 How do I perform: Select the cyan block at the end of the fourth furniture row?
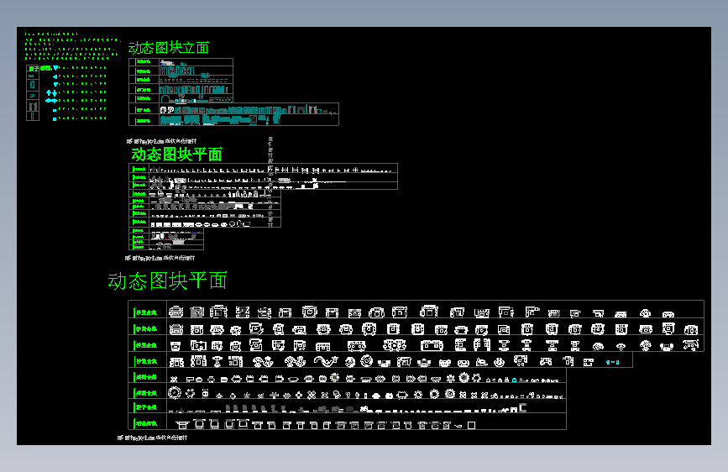point(612,362)
